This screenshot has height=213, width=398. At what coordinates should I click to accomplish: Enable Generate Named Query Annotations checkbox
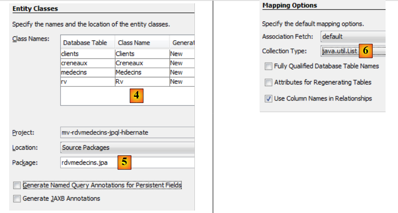[17, 185]
